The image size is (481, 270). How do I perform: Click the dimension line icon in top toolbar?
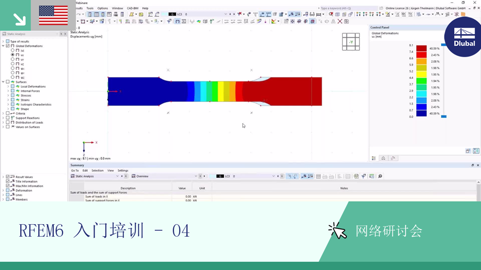pos(318,14)
